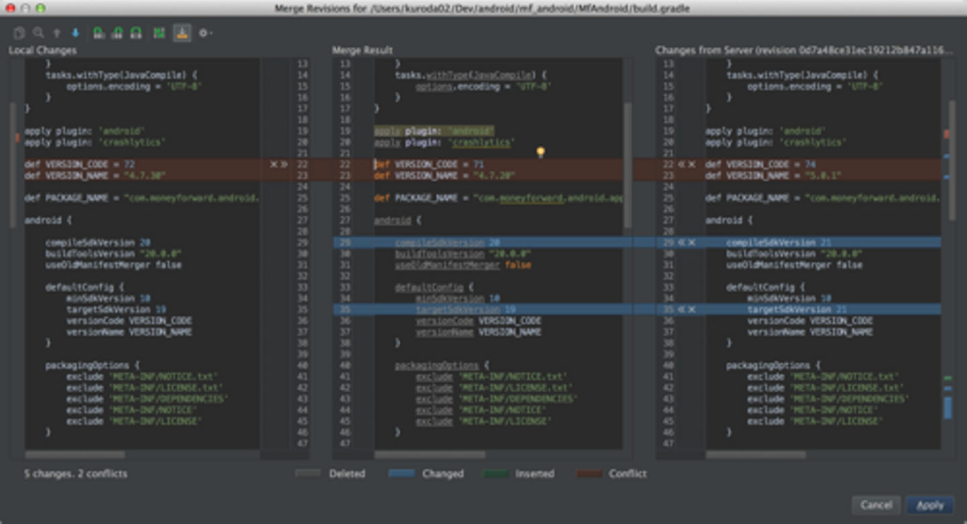Click the Conflict color legend swatch

tap(589, 474)
